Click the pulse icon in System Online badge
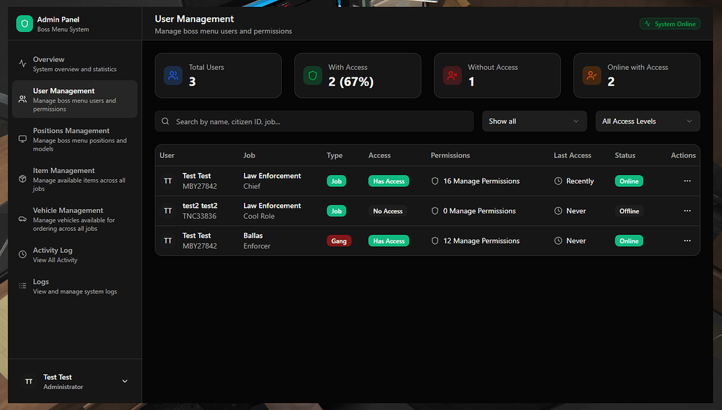722x410 pixels. click(x=647, y=24)
